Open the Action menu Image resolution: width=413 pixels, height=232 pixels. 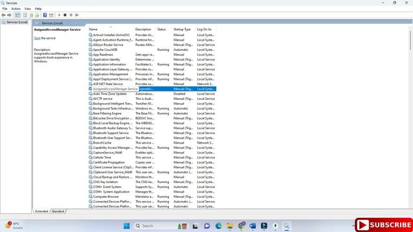click(x=15, y=8)
